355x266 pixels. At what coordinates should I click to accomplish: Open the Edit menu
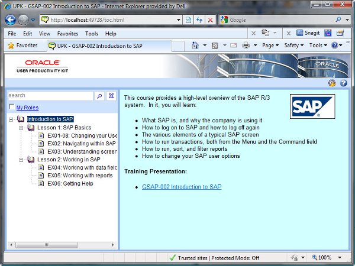tap(27, 34)
